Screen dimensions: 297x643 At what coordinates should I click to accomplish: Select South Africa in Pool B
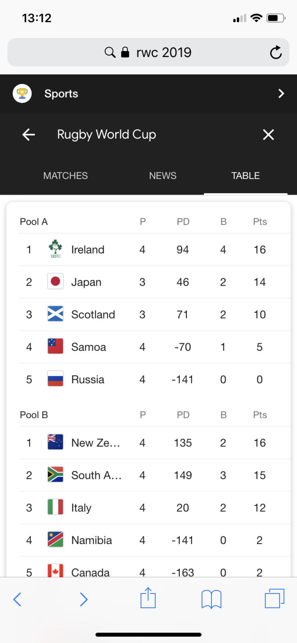coord(96,475)
